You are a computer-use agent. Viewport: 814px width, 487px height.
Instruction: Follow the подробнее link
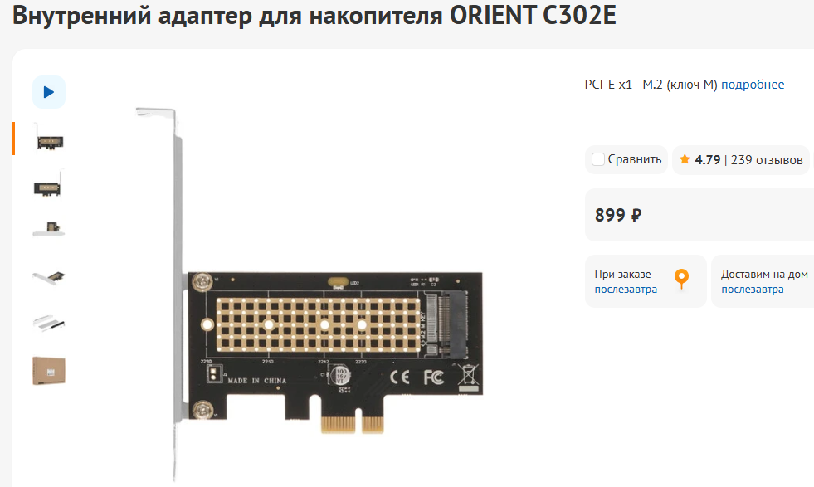pyautogui.click(x=753, y=85)
